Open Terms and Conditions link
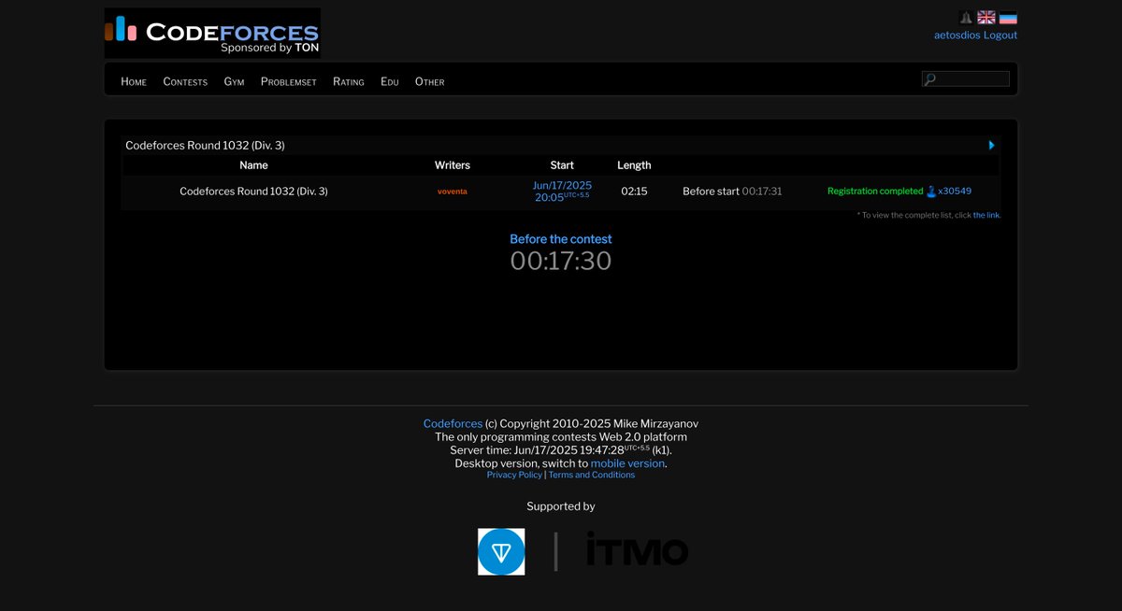Viewport: 1122px width, 611px height. [x=592, y=476]
